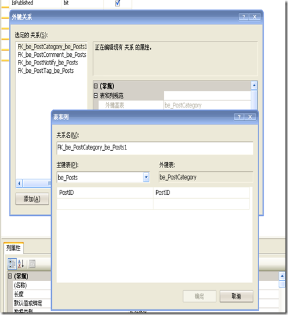Close the 外键关系 dialog
Screen dimensions: 288x315
point(255,17)
